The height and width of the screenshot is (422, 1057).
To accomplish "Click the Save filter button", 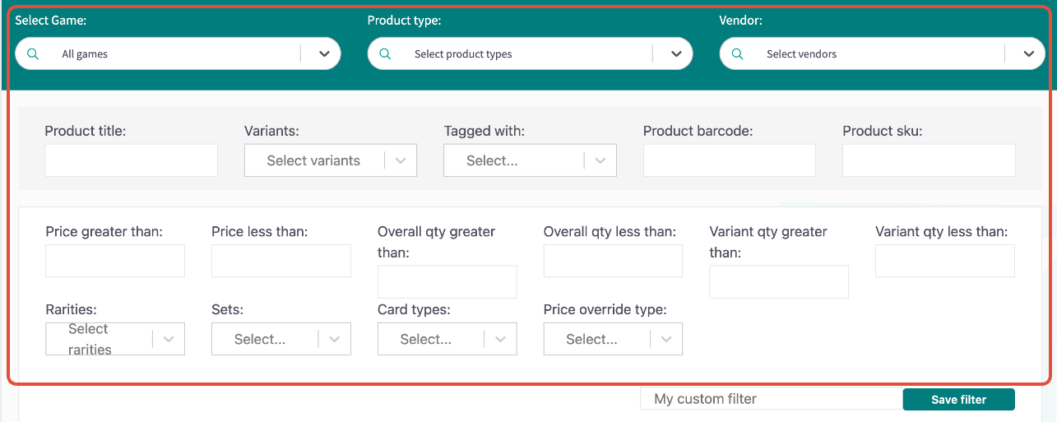I will [958, 400].
